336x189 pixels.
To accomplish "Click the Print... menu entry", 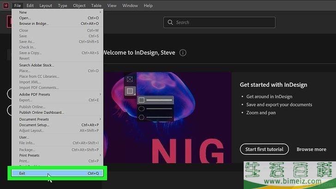I will click(57, 161).
